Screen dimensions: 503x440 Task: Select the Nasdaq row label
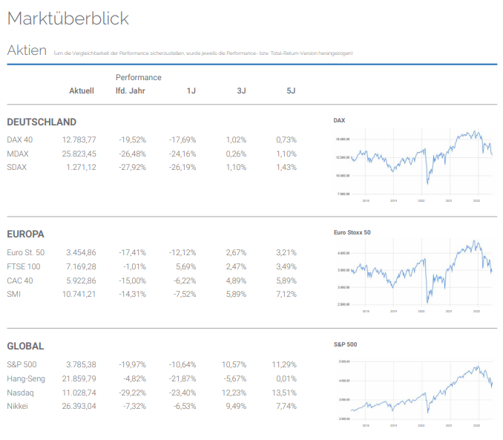tap(21, 393)
